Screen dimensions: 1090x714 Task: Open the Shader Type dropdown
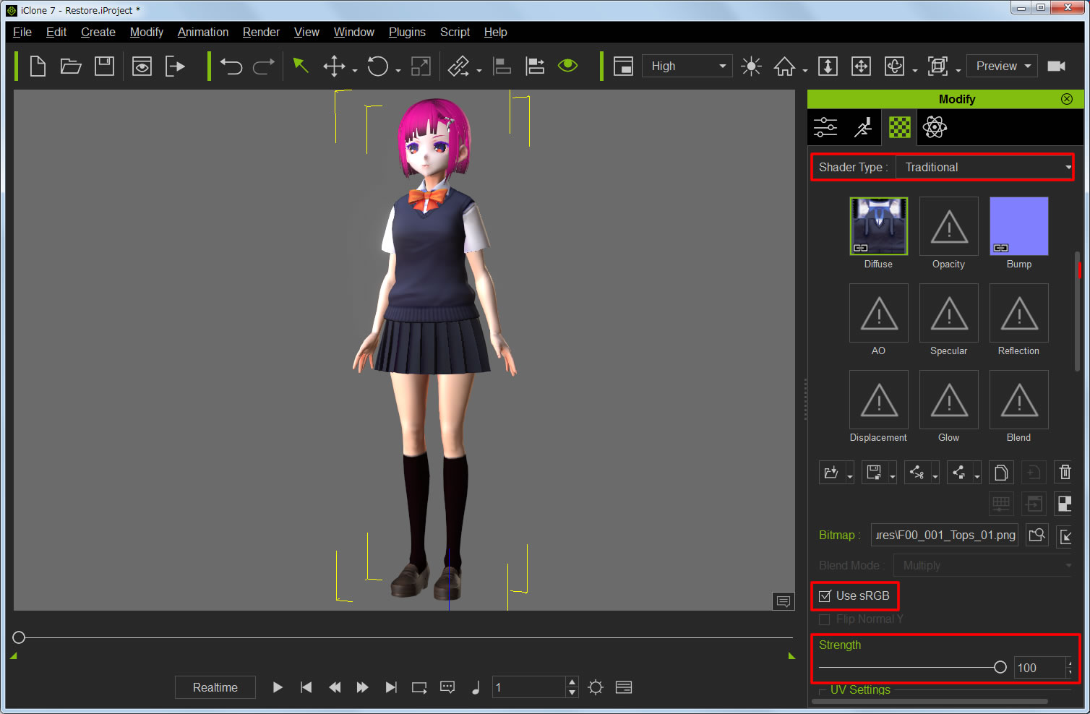pyautogui.click(x=984, y=167)
